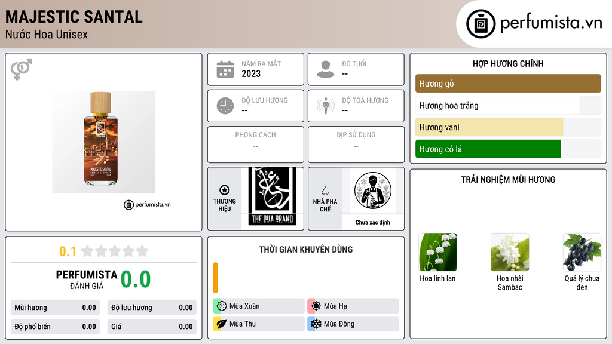Click the Nước Hoa Unisex subtitle

point(47,35)
